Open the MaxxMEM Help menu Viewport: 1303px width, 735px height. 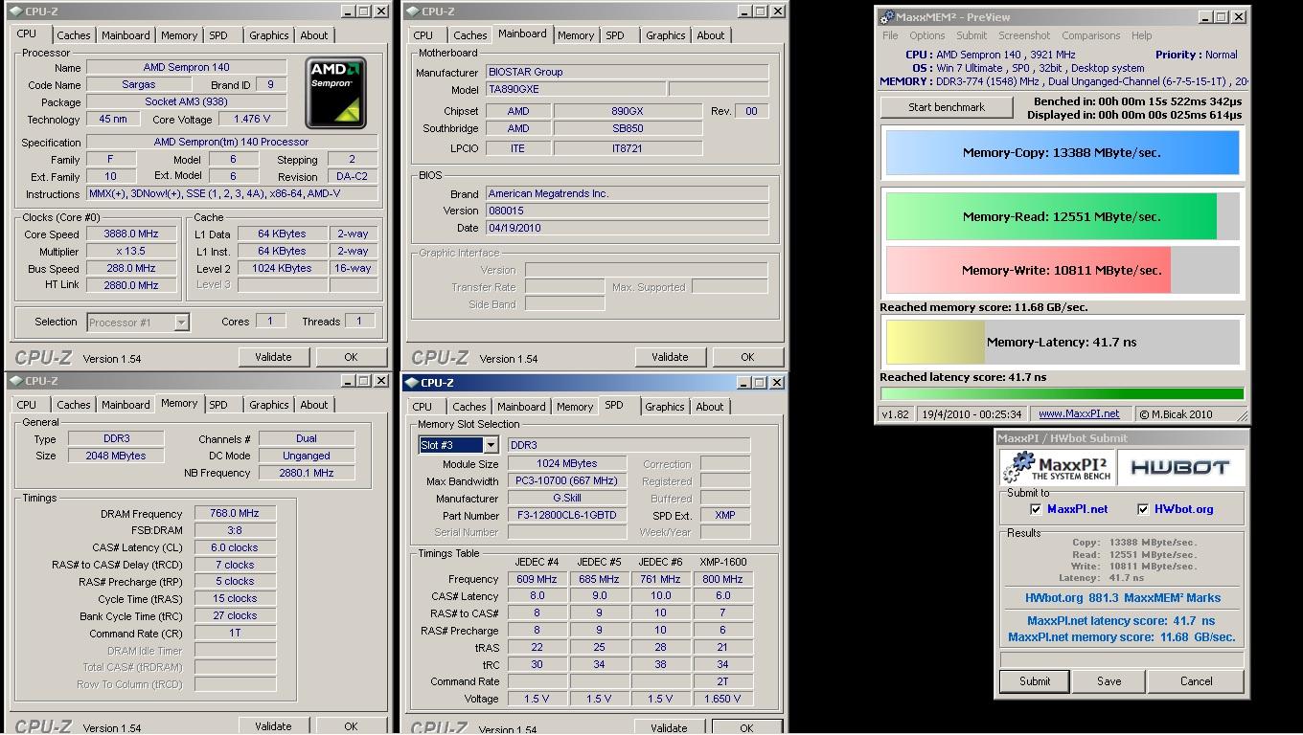coord(1141,35)
